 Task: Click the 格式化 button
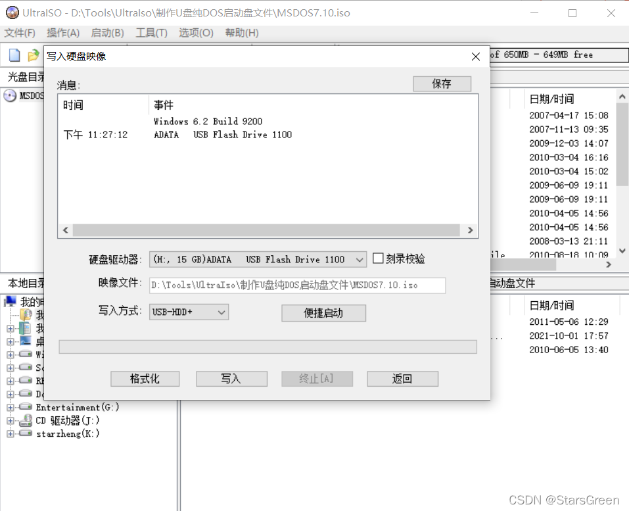[x=145, y=379]
